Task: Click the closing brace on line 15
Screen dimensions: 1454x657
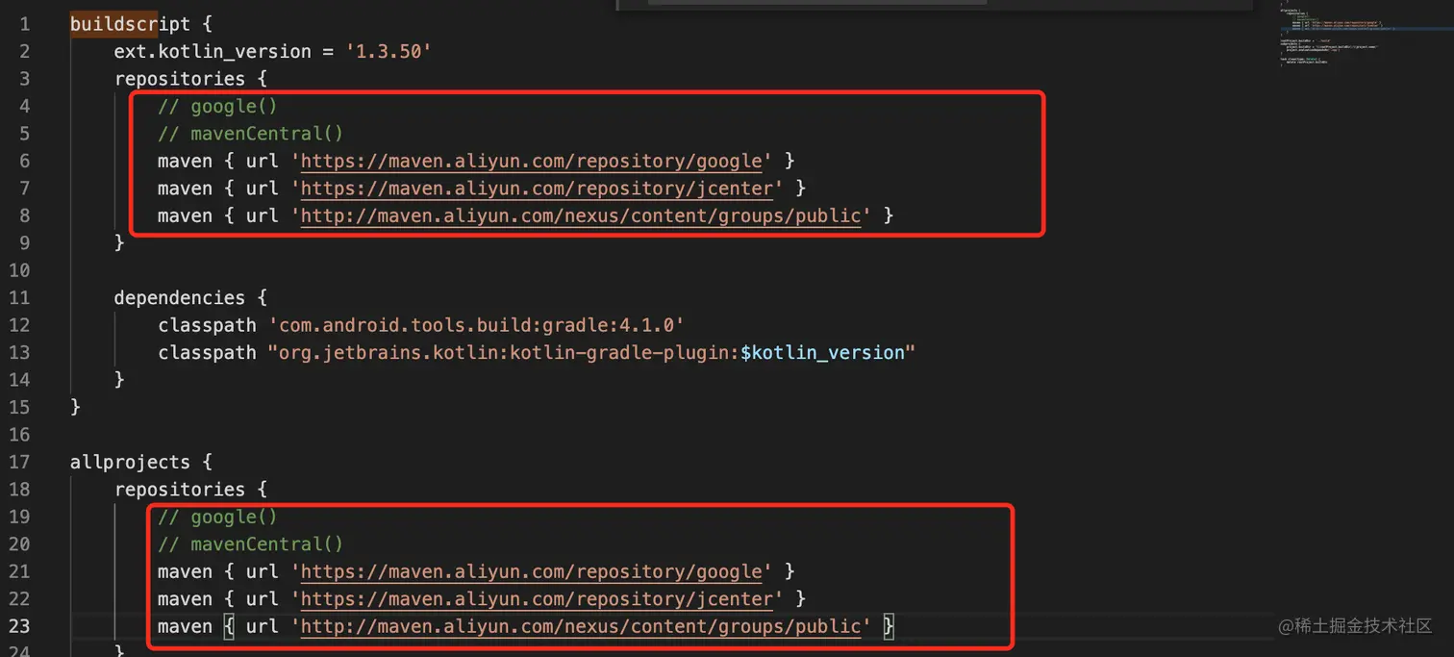Action: [76, 407]
